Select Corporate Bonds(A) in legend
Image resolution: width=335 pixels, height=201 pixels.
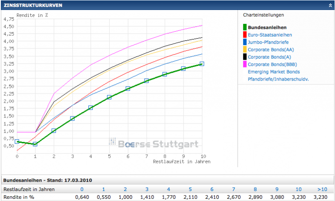pos(269,57)
